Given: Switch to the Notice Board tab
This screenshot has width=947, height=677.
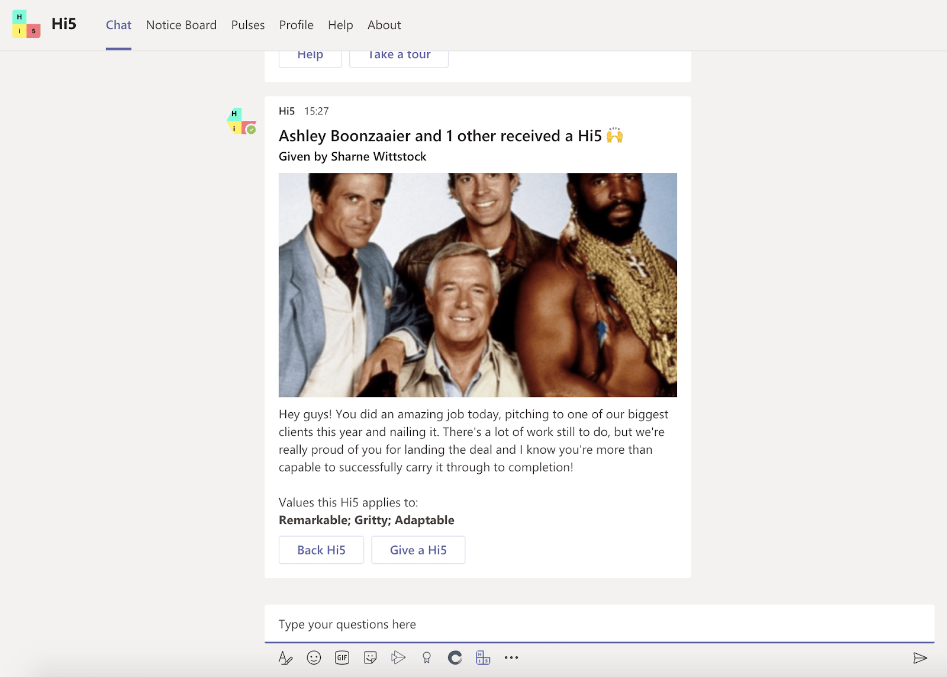Looking at the screenshot, I should (181, 25).
